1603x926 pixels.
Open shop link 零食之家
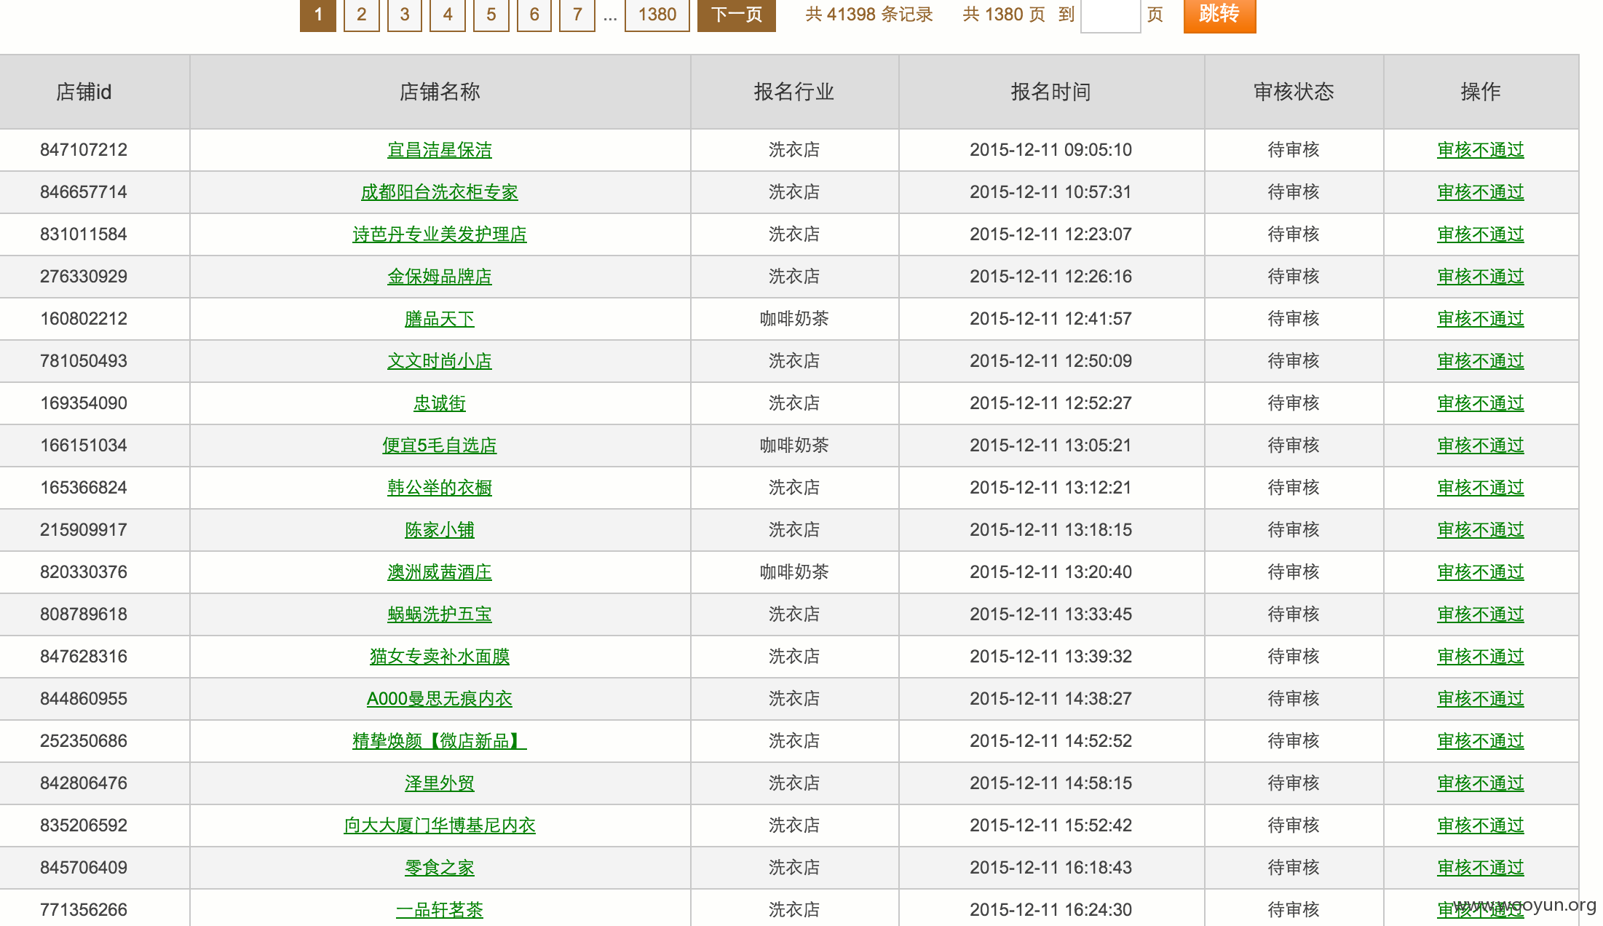pyautogui.click(x=440, y=868)
